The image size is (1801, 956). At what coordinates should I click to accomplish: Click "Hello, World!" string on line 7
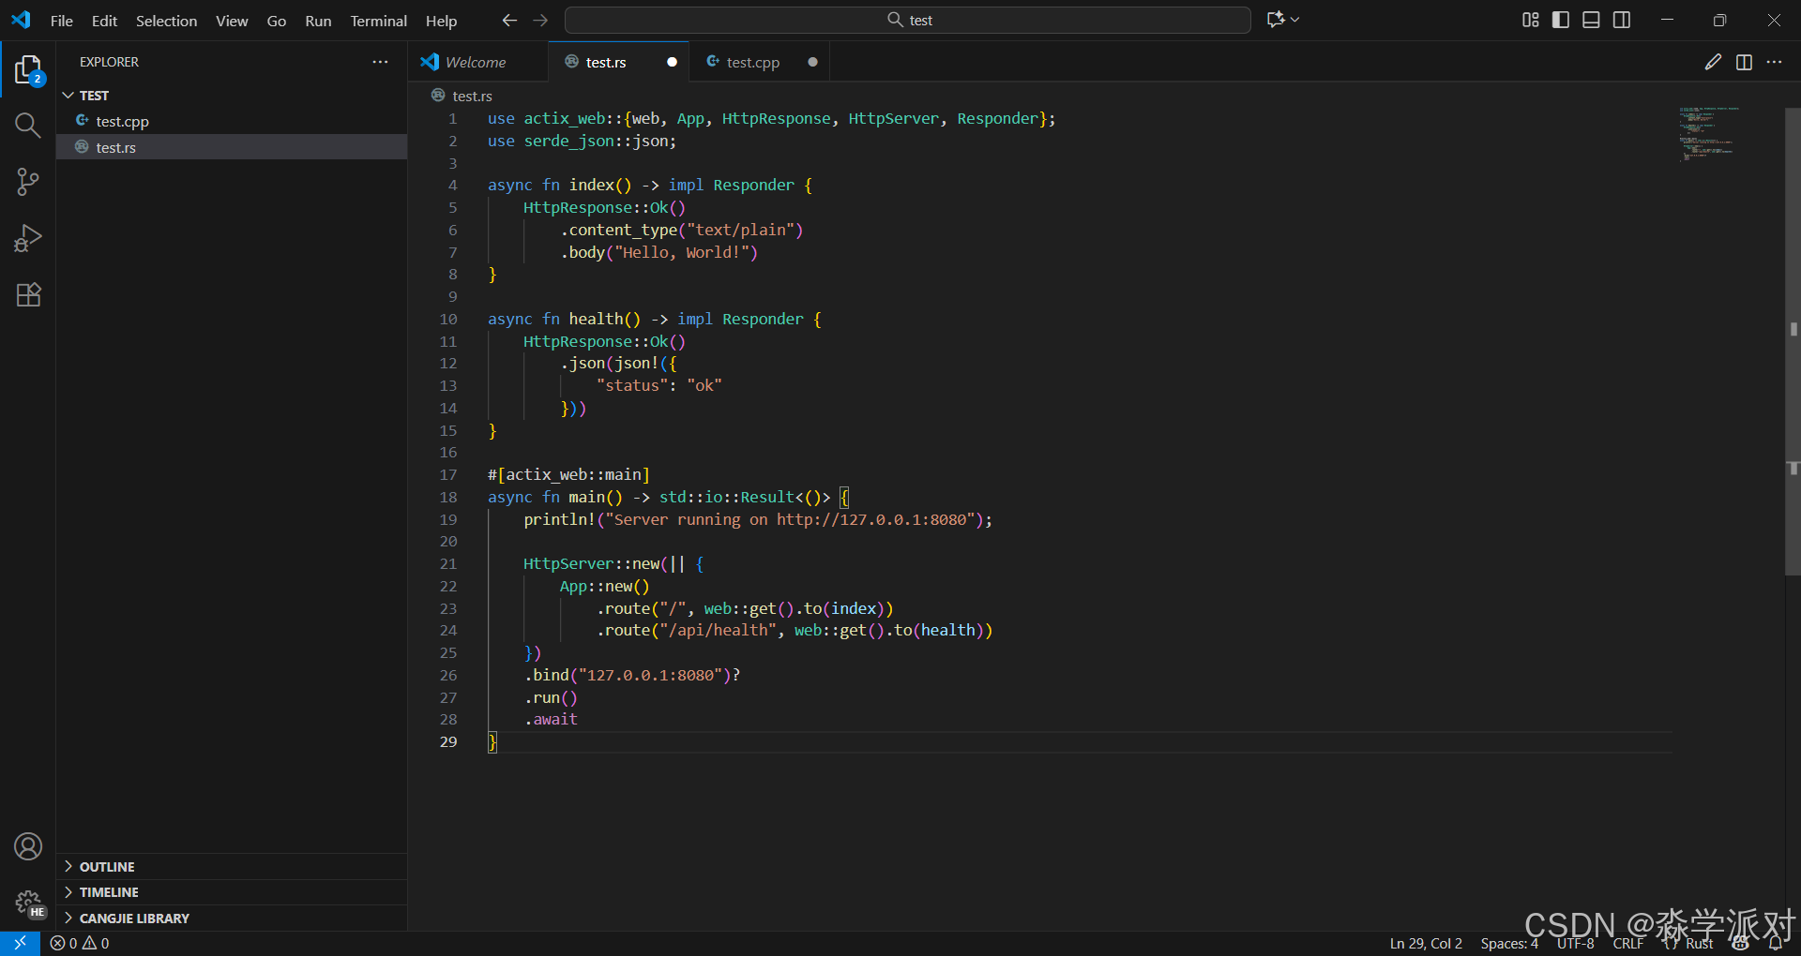[681, 252]
